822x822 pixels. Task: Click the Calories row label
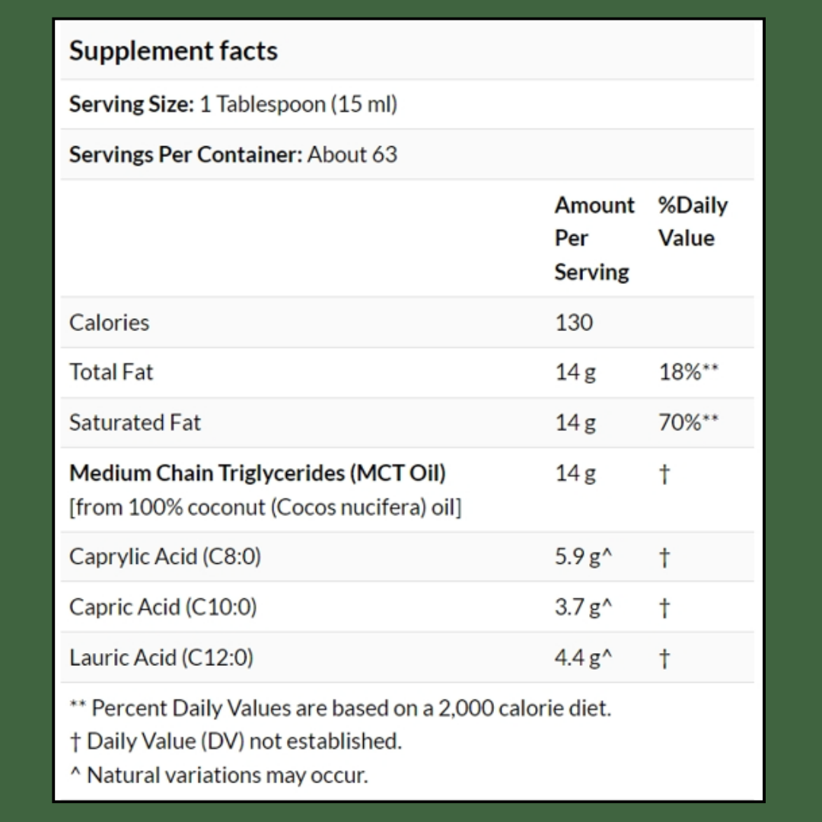(109, 322)
